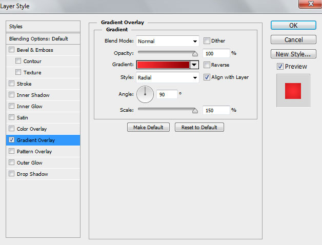322x245 pixels.
Task: Click the red gradient swatch
Action: point(163,65)
